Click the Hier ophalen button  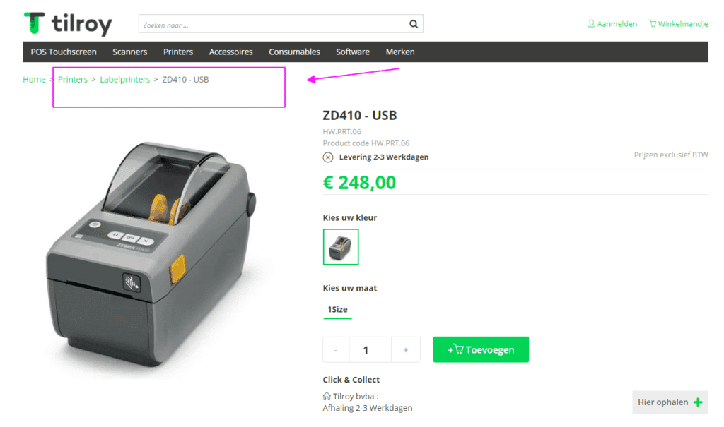670,402
